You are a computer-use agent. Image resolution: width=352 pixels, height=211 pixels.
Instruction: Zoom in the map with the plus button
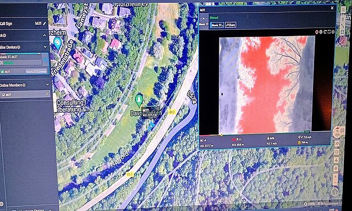coord(335,177)
